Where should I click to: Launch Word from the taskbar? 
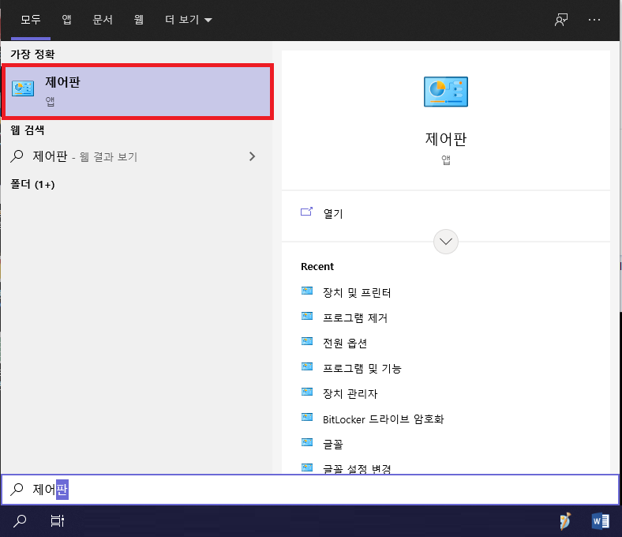(x=600, y=520)
